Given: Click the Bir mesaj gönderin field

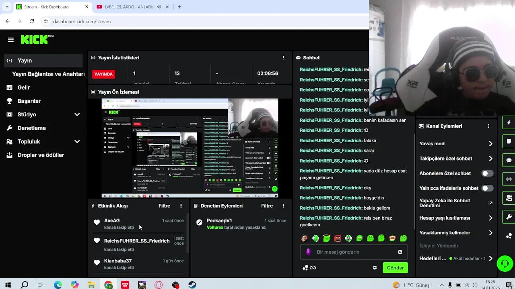Looking at the screenshot, I should [x=354, y=252].
